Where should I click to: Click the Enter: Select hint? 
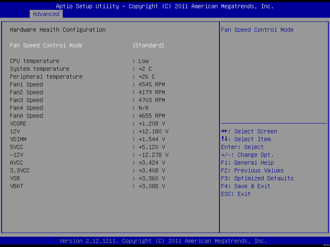(242, 147)
